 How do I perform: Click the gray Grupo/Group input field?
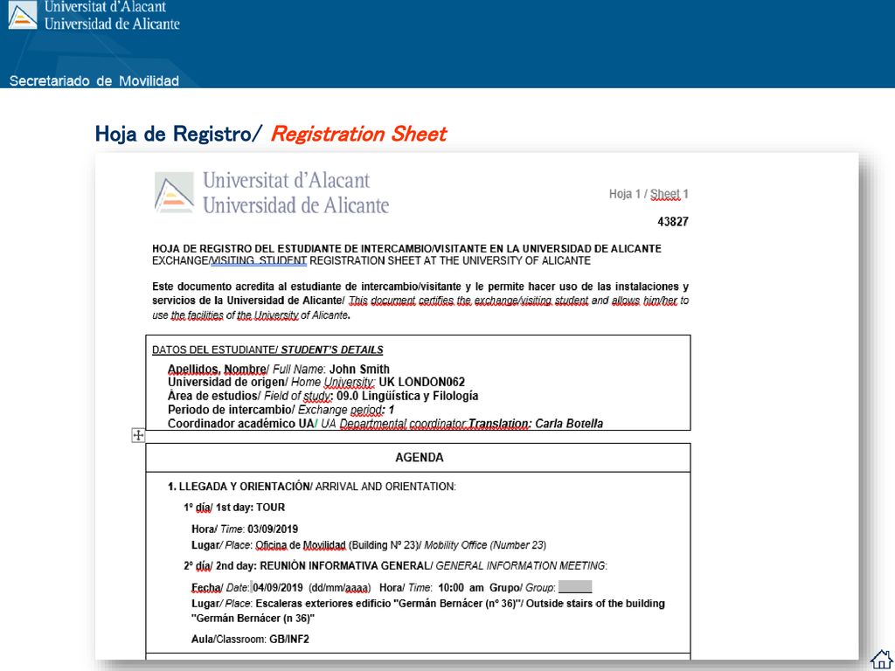575,587
